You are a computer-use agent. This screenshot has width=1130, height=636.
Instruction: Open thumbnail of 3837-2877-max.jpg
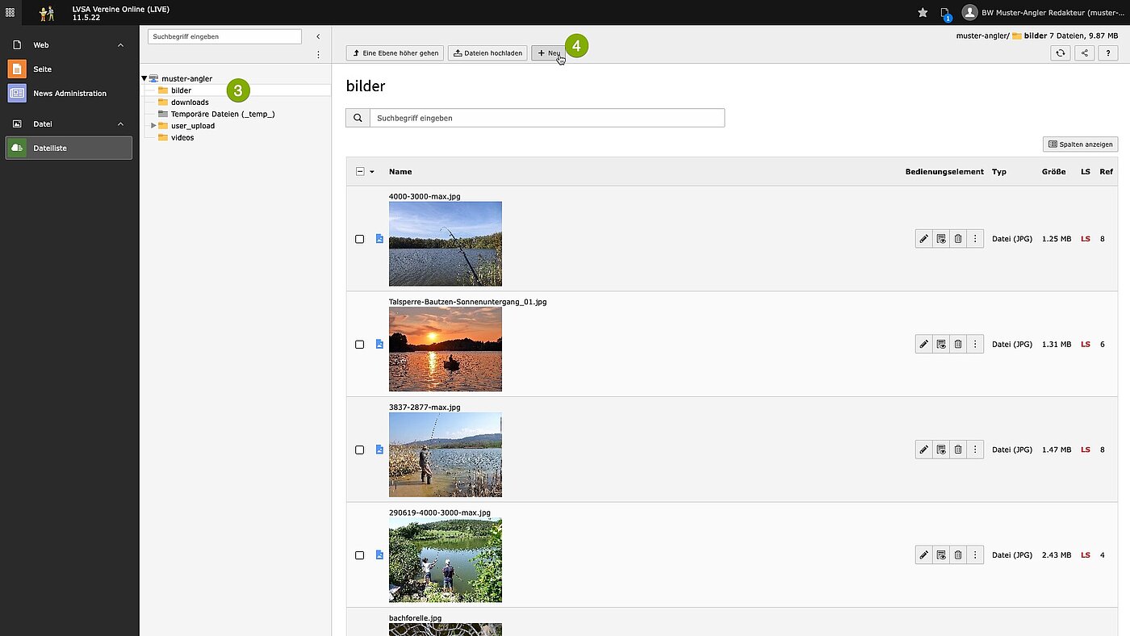pos(446,454)
